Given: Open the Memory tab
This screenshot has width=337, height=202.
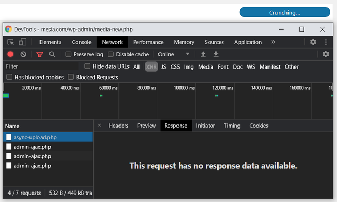Looking at the screenshot, I should coord(184,42).
